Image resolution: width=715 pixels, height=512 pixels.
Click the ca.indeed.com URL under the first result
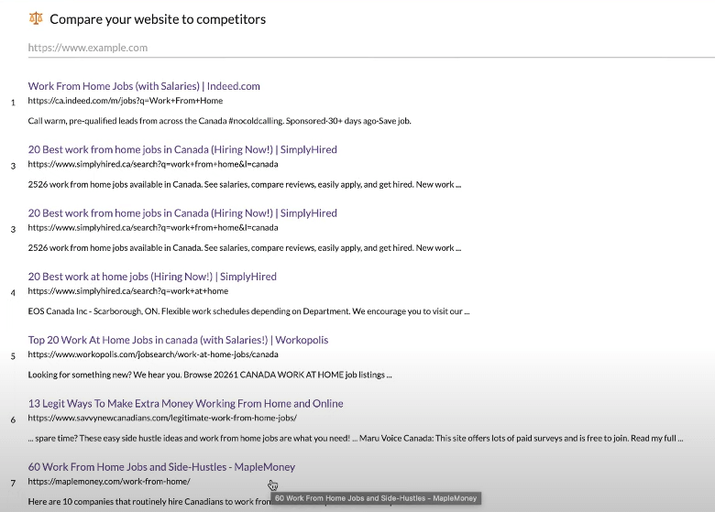click(x=125, y=101)
